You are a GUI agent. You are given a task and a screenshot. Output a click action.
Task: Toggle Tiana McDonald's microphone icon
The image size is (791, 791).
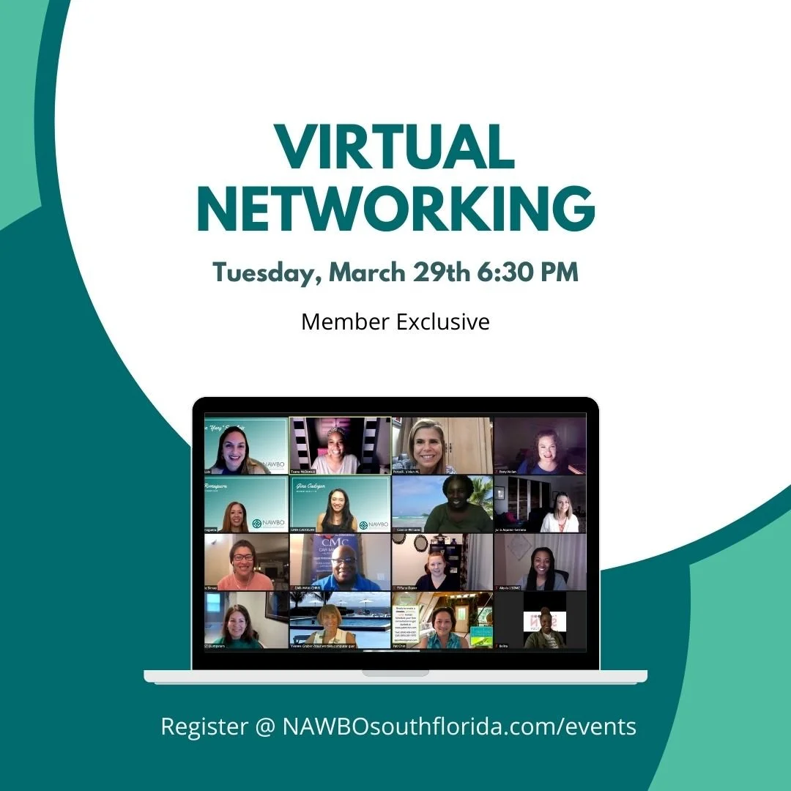coord(292,471)
